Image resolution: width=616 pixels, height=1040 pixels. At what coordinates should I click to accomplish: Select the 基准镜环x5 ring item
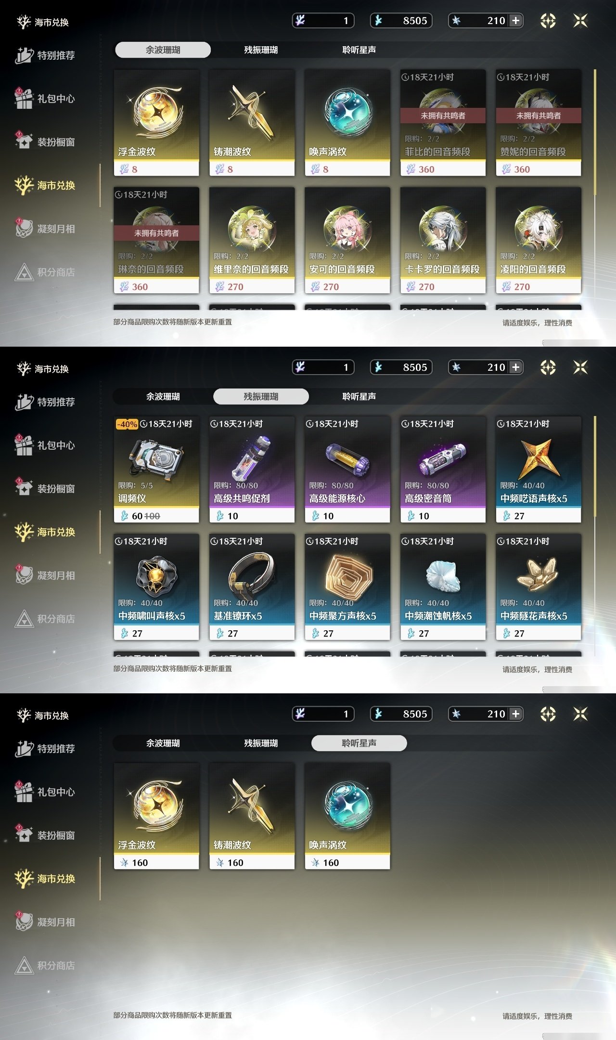(x=252, y=587)
